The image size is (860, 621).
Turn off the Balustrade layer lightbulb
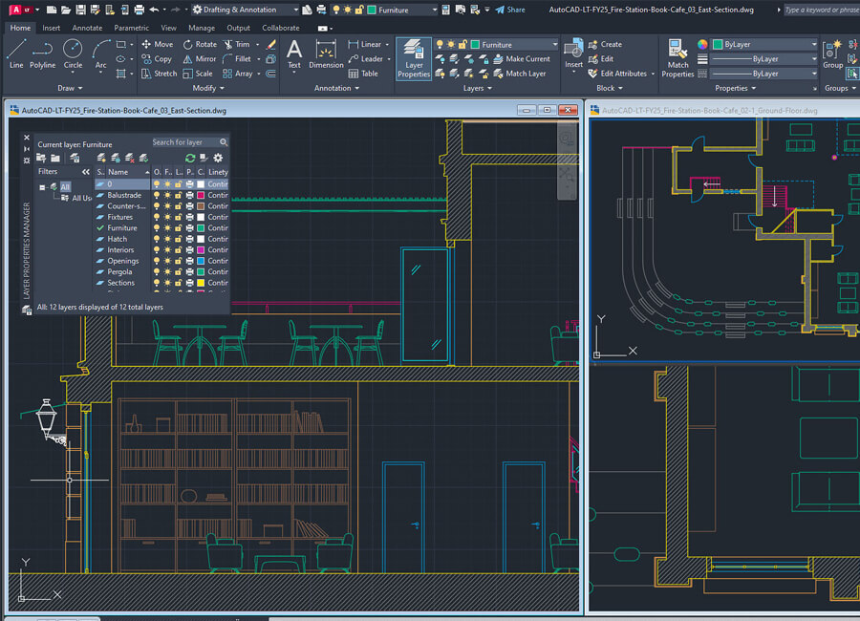[x=157, y=195]
